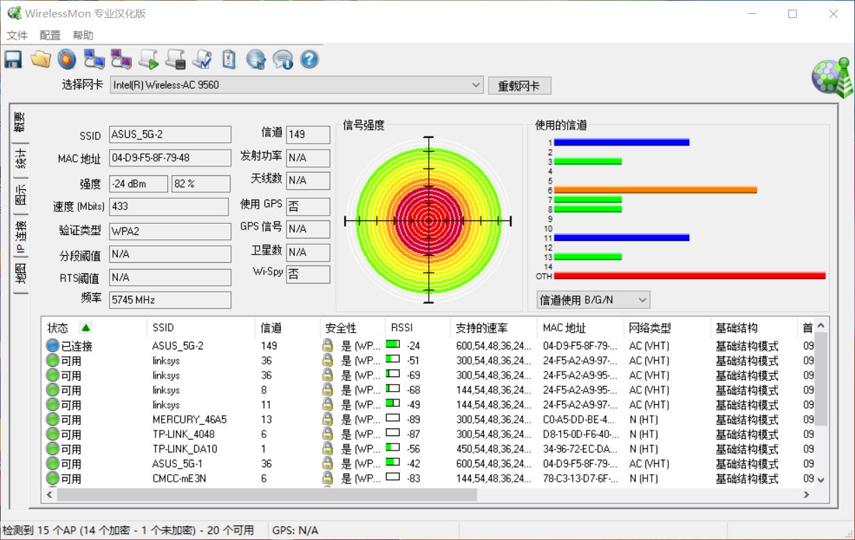The height and width of the screenshot is (540, 855).
Task: Open the network adapter selection dropdown
Action: (x=476, y=85)
